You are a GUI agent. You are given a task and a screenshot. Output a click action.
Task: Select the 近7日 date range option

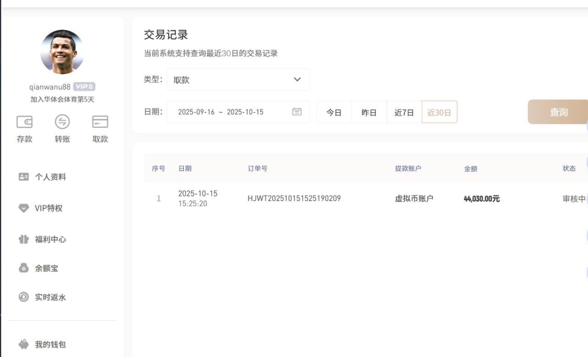pyautogui.click(x=404, y=112)
